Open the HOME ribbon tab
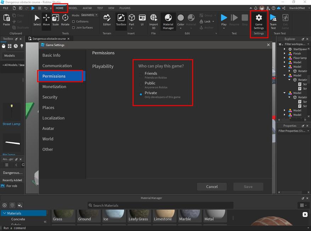The image size is (311, 231). tap(60, 8)
